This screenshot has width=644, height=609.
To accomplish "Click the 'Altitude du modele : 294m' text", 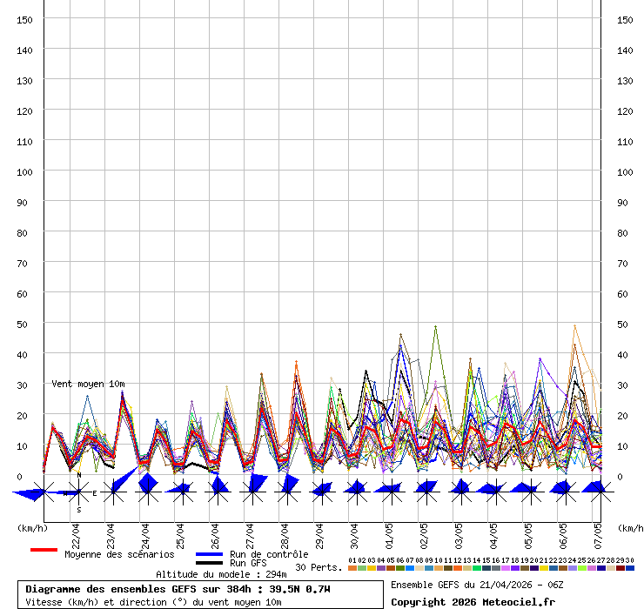I will click(x=221, y=574).
